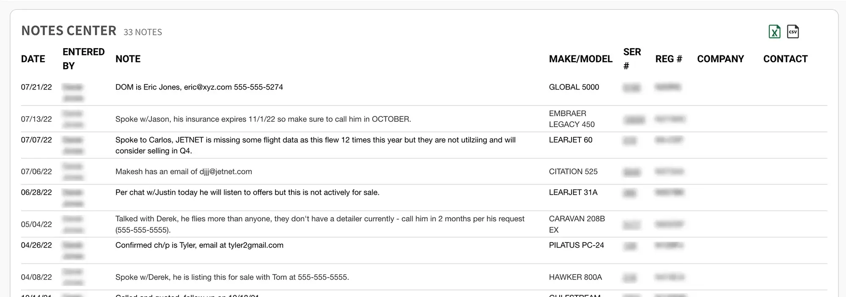Screen dimensions: 846x297
Task: Open the note about Jason's insurance expiring
Action: pyautogui.click(x=263, y=119)
